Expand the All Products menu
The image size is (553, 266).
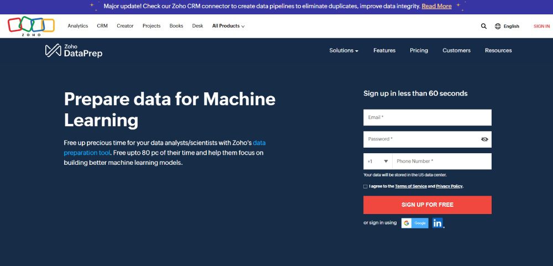pos(228,26)
